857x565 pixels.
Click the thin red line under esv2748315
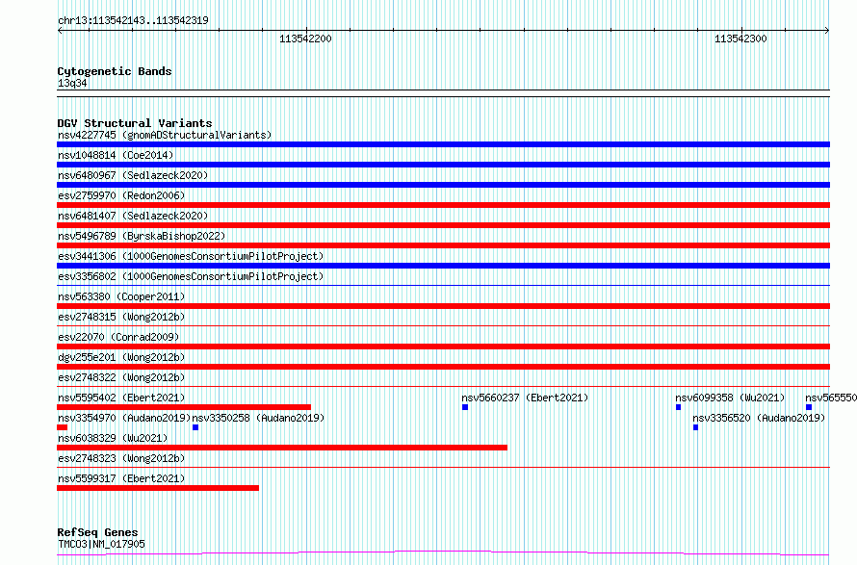(x=443, y=325)
